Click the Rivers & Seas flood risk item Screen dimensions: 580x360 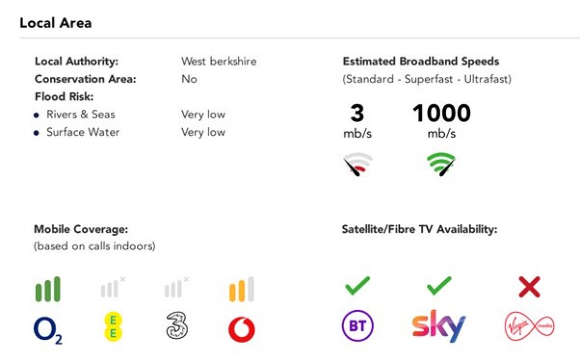click(81, 115)
